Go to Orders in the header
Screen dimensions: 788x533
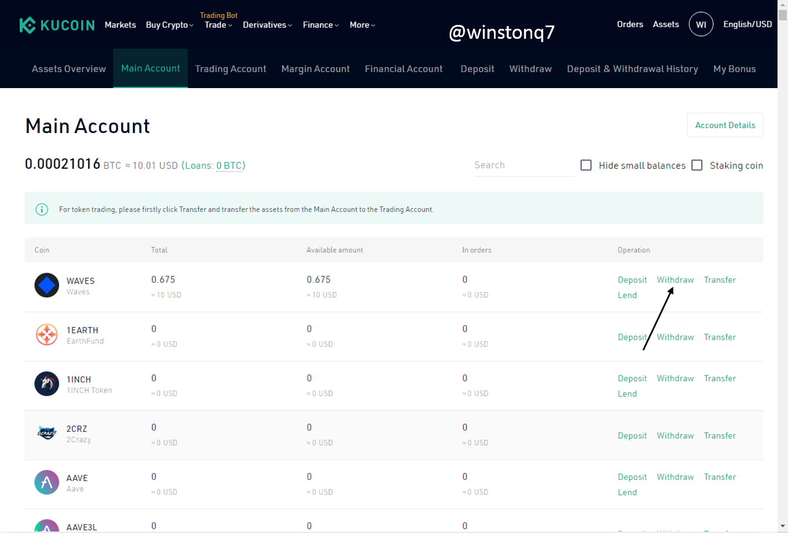(x=630, y=24)
